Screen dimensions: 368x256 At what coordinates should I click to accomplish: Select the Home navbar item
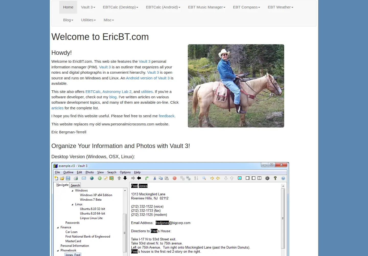pos(68,7)
